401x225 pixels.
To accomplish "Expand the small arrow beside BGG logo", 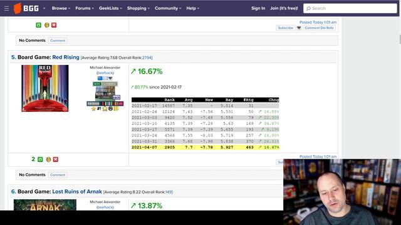I will click(x=44, y=8).
